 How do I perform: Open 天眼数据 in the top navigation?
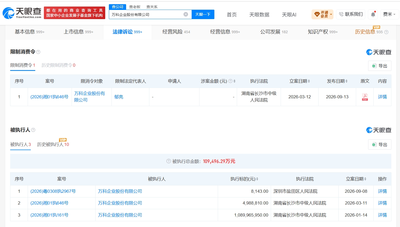pos(259,15)
